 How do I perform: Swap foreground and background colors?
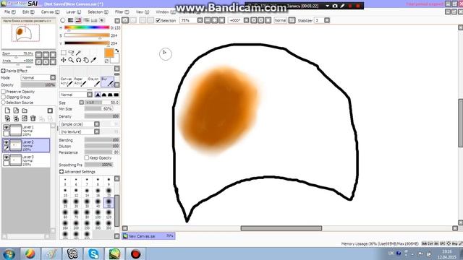click(117, 51)
